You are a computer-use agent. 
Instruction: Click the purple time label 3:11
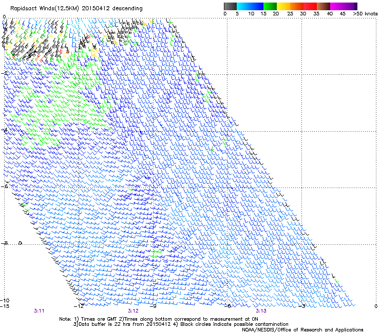click(x=39, y=311)
